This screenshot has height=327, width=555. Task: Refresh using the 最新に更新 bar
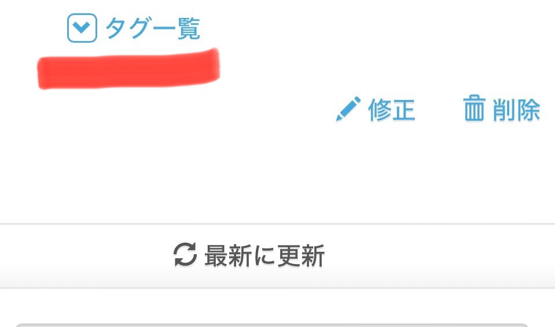tap(278, 256)
